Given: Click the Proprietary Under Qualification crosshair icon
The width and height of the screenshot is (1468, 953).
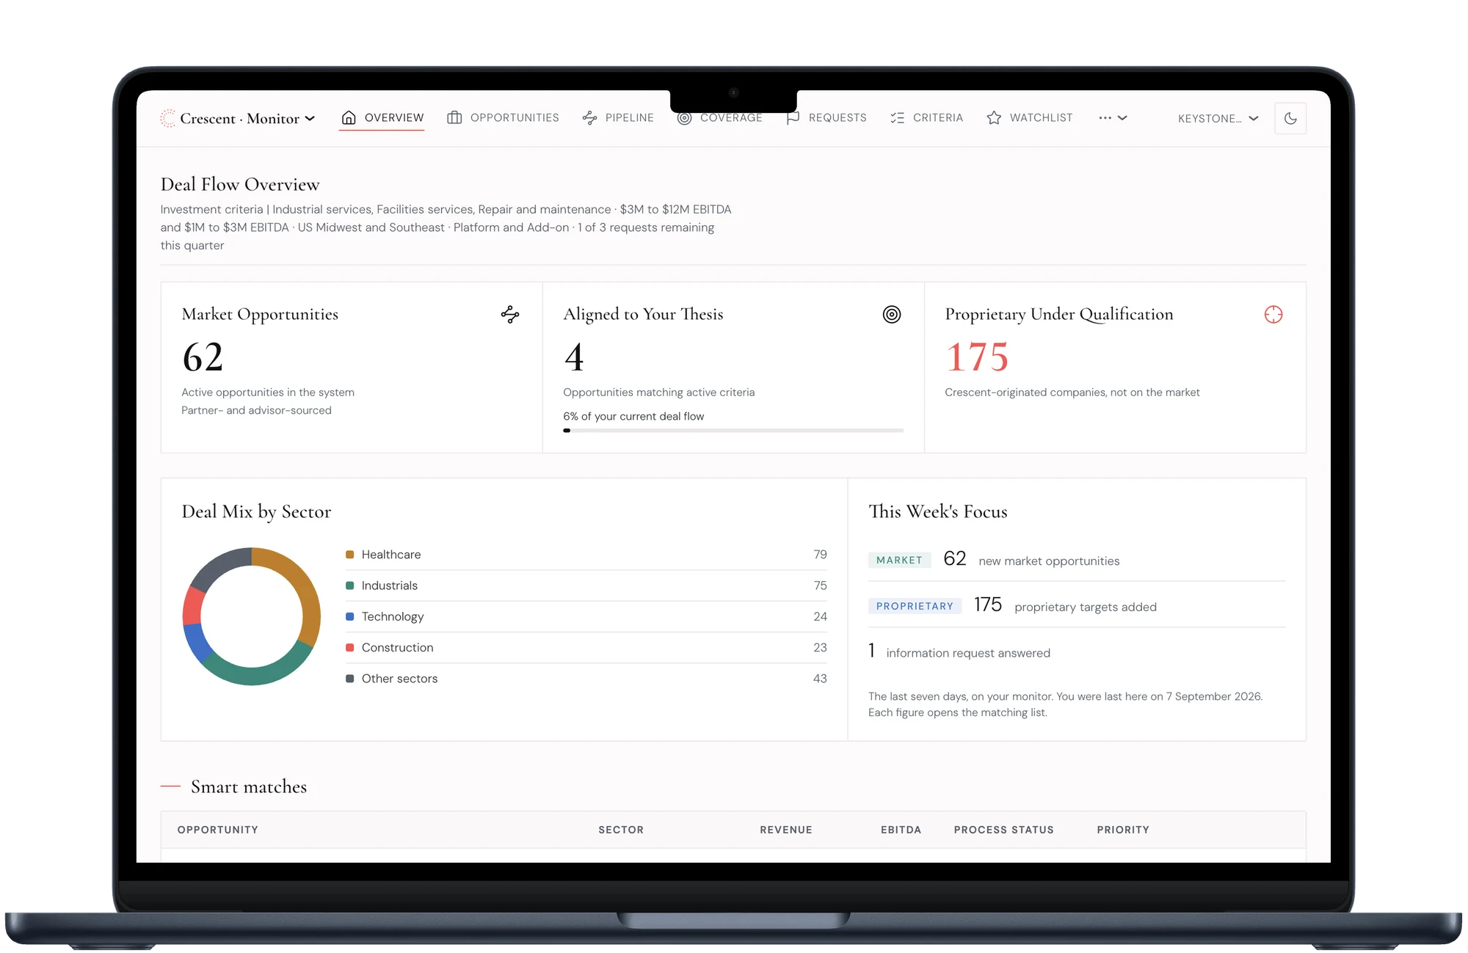Looking at the screenshot, I should 1273,315.
